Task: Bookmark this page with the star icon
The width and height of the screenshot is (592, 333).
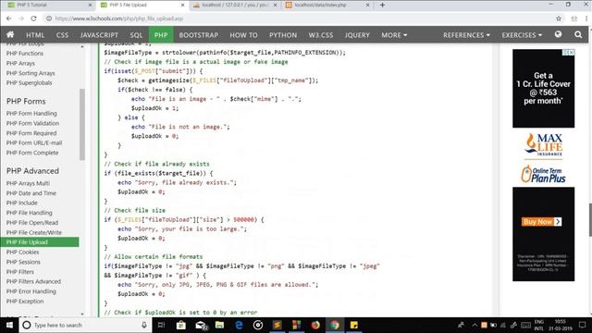Action: click(559, 18)
